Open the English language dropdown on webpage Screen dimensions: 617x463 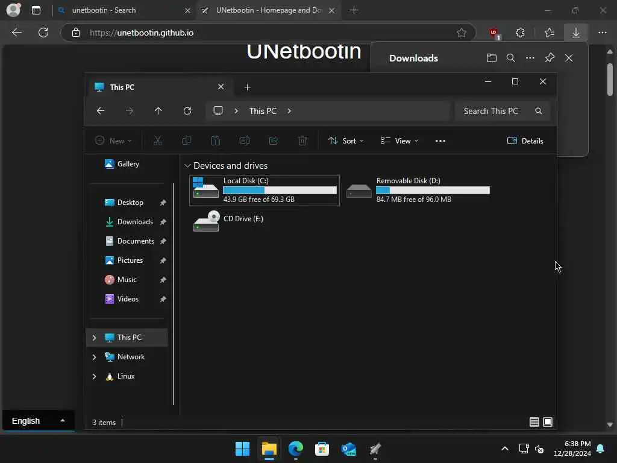coord(38,421)
